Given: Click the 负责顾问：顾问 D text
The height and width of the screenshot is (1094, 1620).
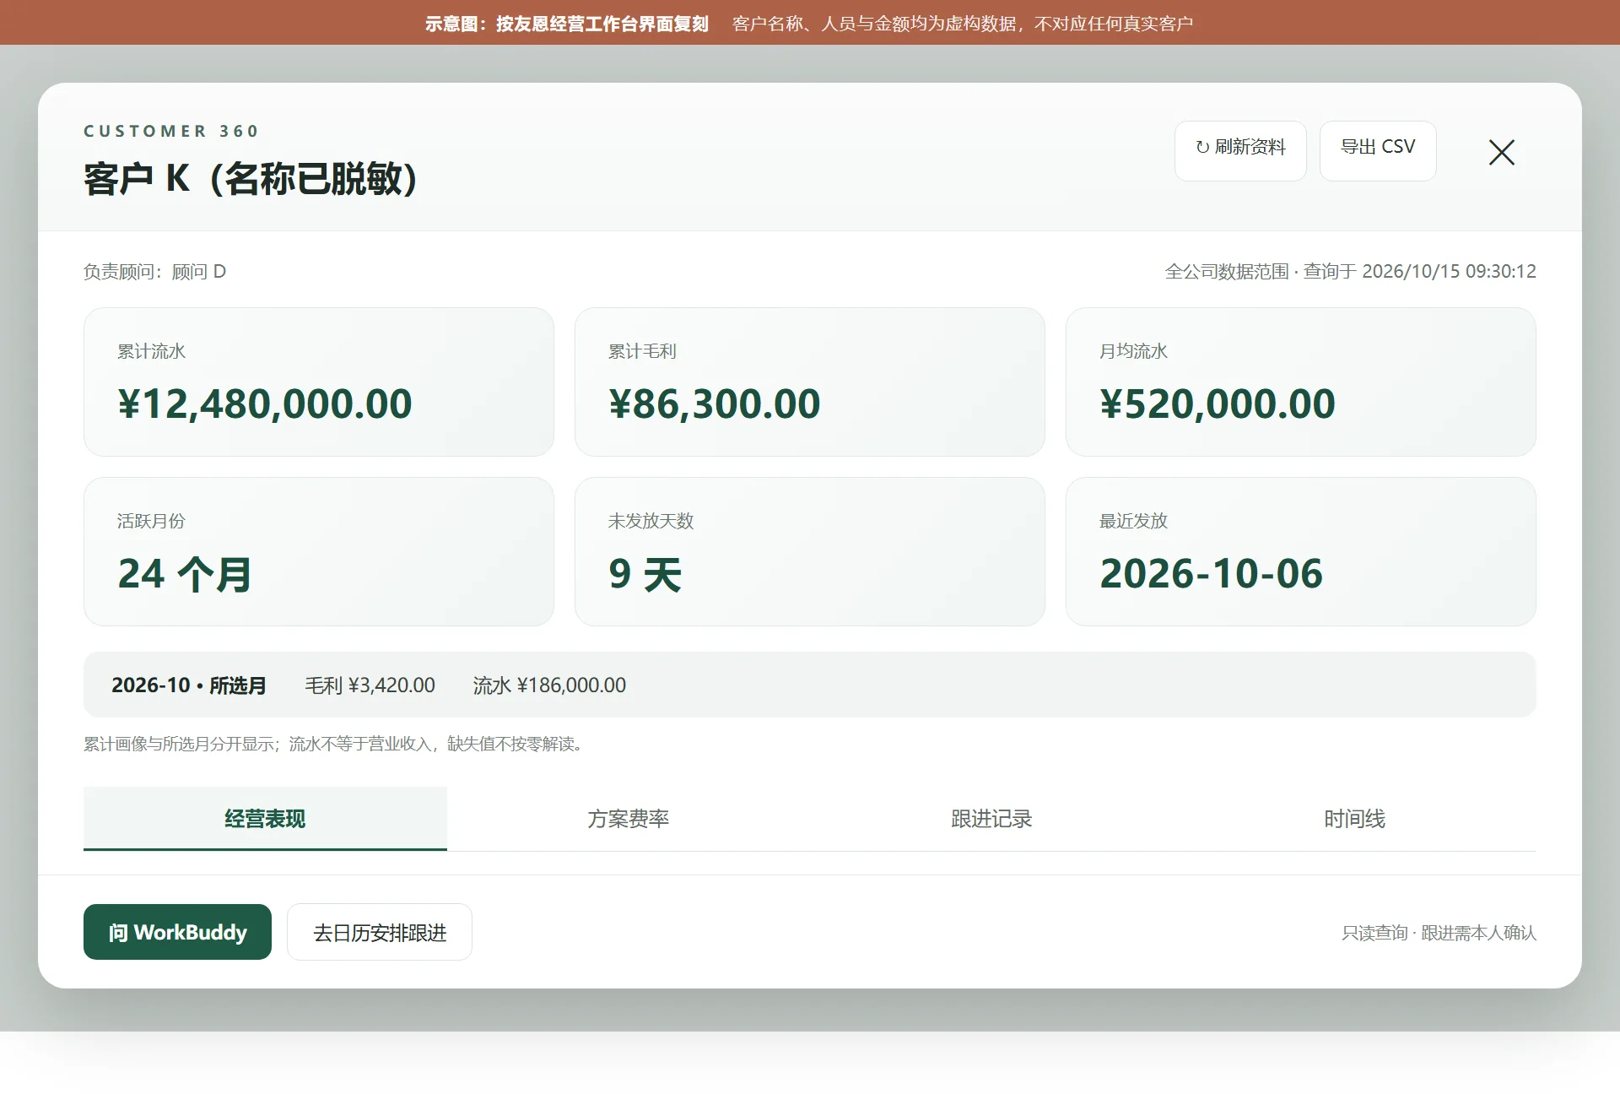Looking at the screenshot, I should [x=154, y=272].
